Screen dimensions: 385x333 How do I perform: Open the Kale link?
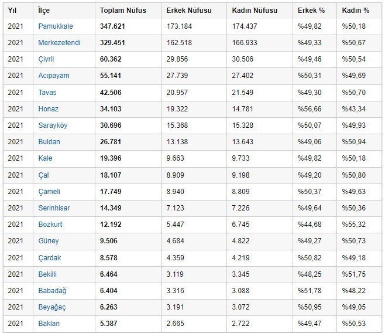45,158
